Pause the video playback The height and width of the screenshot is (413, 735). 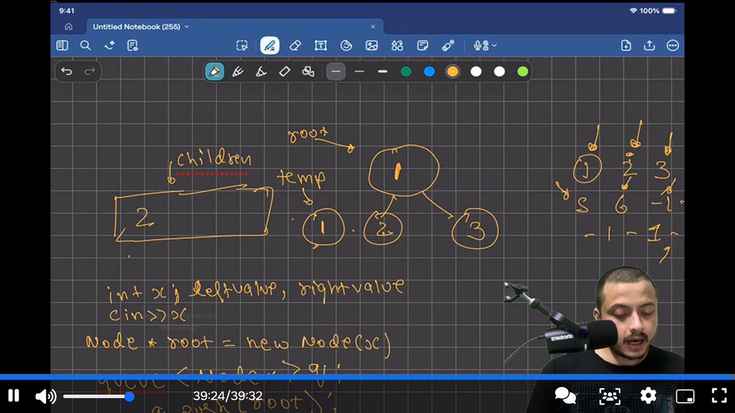[x=13, y=396]
